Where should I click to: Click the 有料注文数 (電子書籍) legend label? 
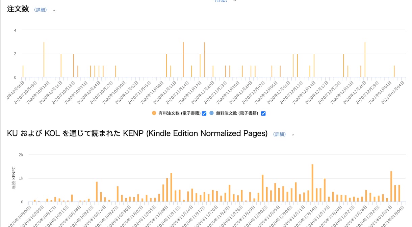(180, 113)
